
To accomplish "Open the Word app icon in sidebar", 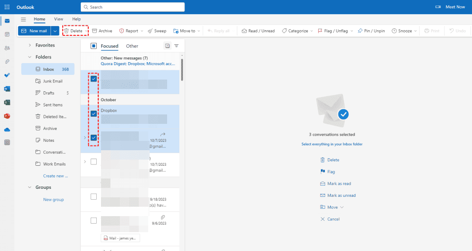I will (7, 89).
